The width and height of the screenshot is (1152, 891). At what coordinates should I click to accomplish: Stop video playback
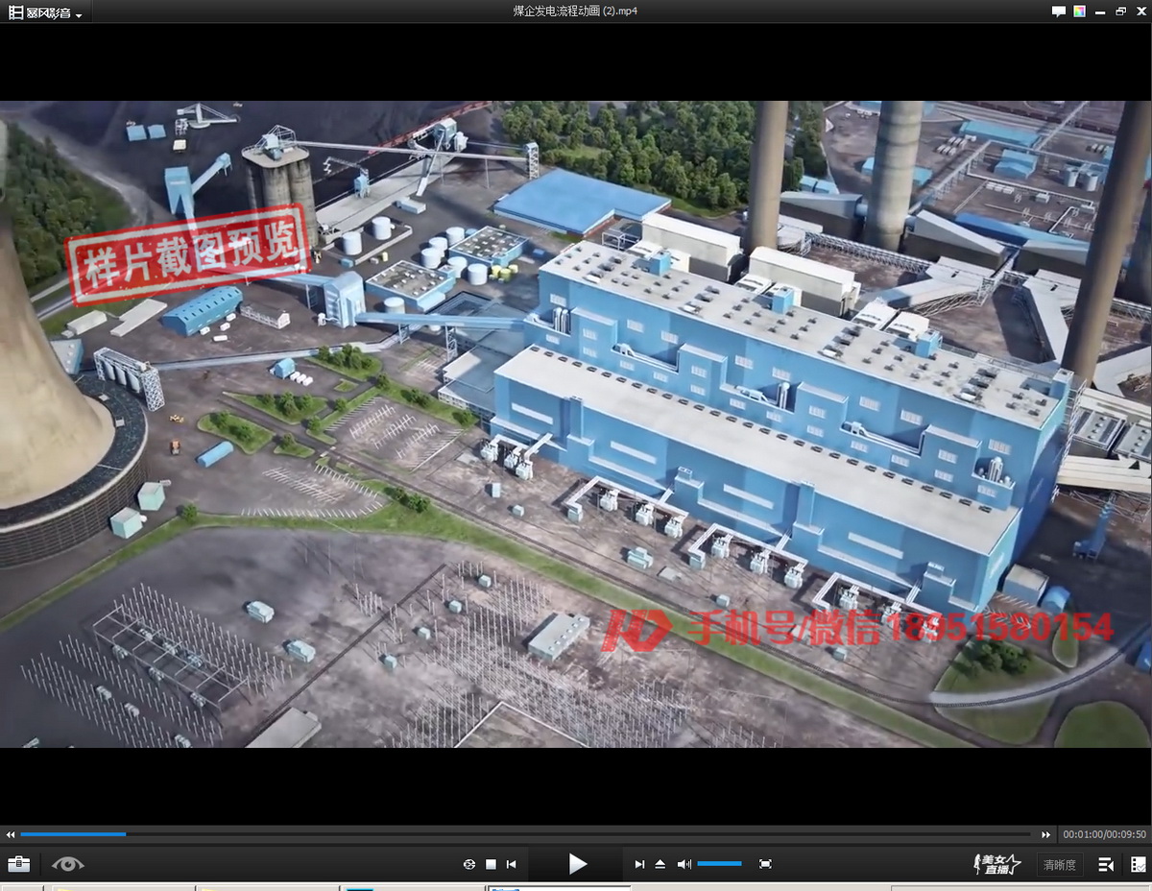tap(491, 864)
